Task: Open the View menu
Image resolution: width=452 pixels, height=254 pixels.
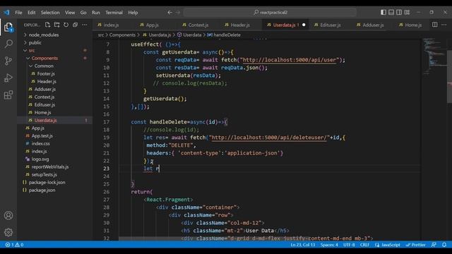Action: (x=70, y=13)
